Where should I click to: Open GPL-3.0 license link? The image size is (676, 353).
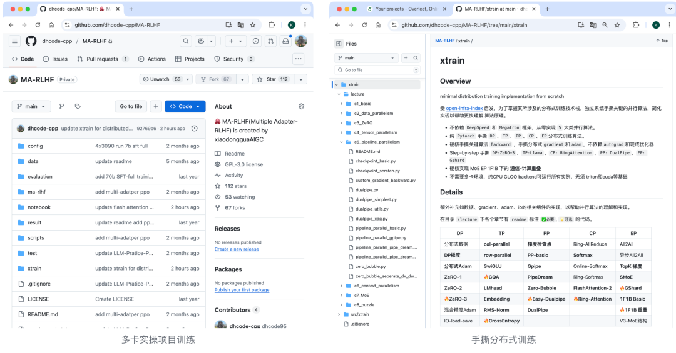pyautogui.click(x=243, y=164)
